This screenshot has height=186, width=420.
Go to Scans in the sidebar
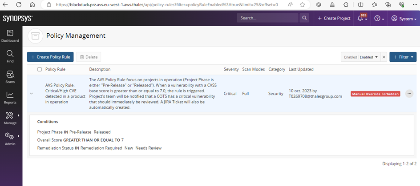coord(10,77)
